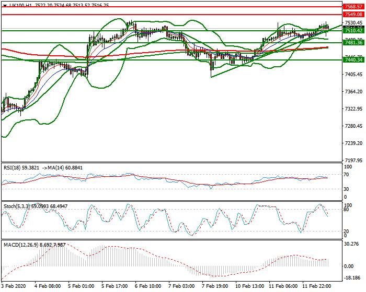Click the green 7440.34 price label
This screenshot has height=292, width=366.
pos(353,60)
